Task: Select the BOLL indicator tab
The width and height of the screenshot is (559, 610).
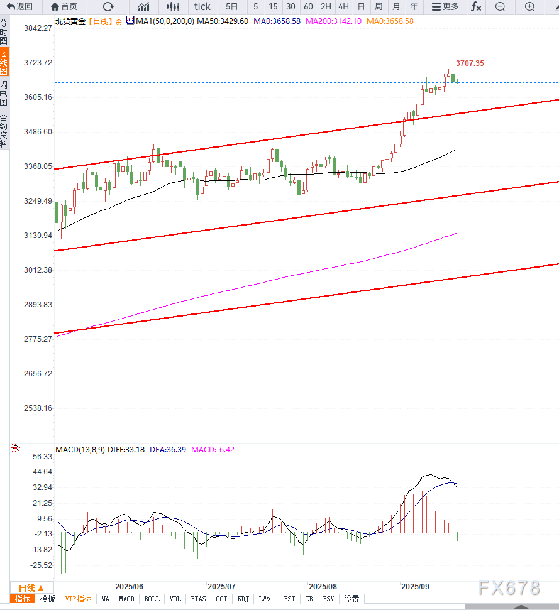Action: (152, 599)
